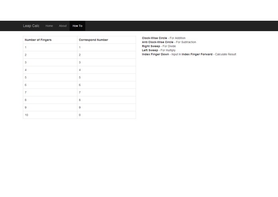Click the 'Index Finger Down' bold text
Viewport: 278px width, 197px height.
pos(155,54)
